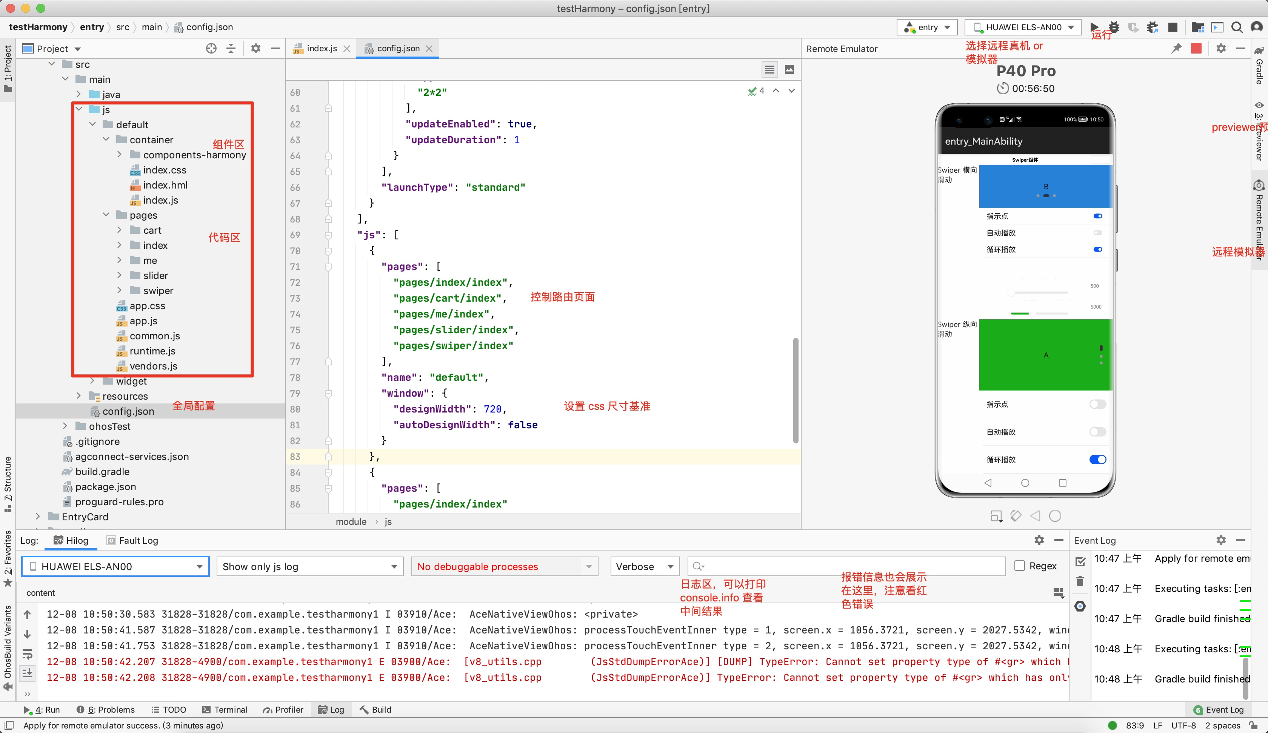Stop the remote emulator red square
1268x733 pixels.
point(1196,48)
